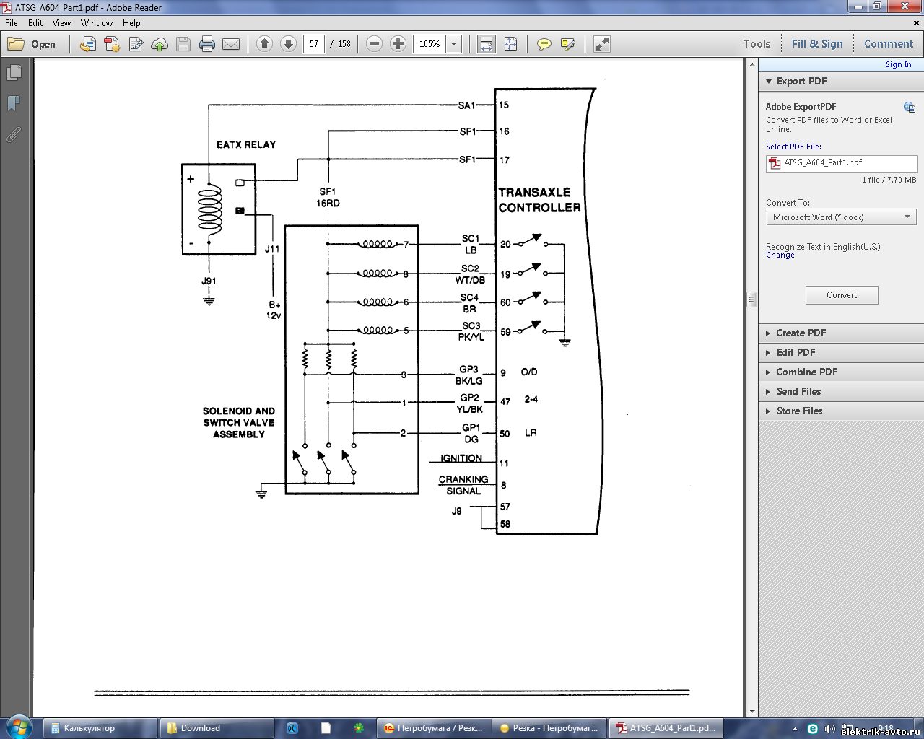Open the zoom level dropdown arrow
The height and width of the screenshot is (739, 924).
click(454, 44)
